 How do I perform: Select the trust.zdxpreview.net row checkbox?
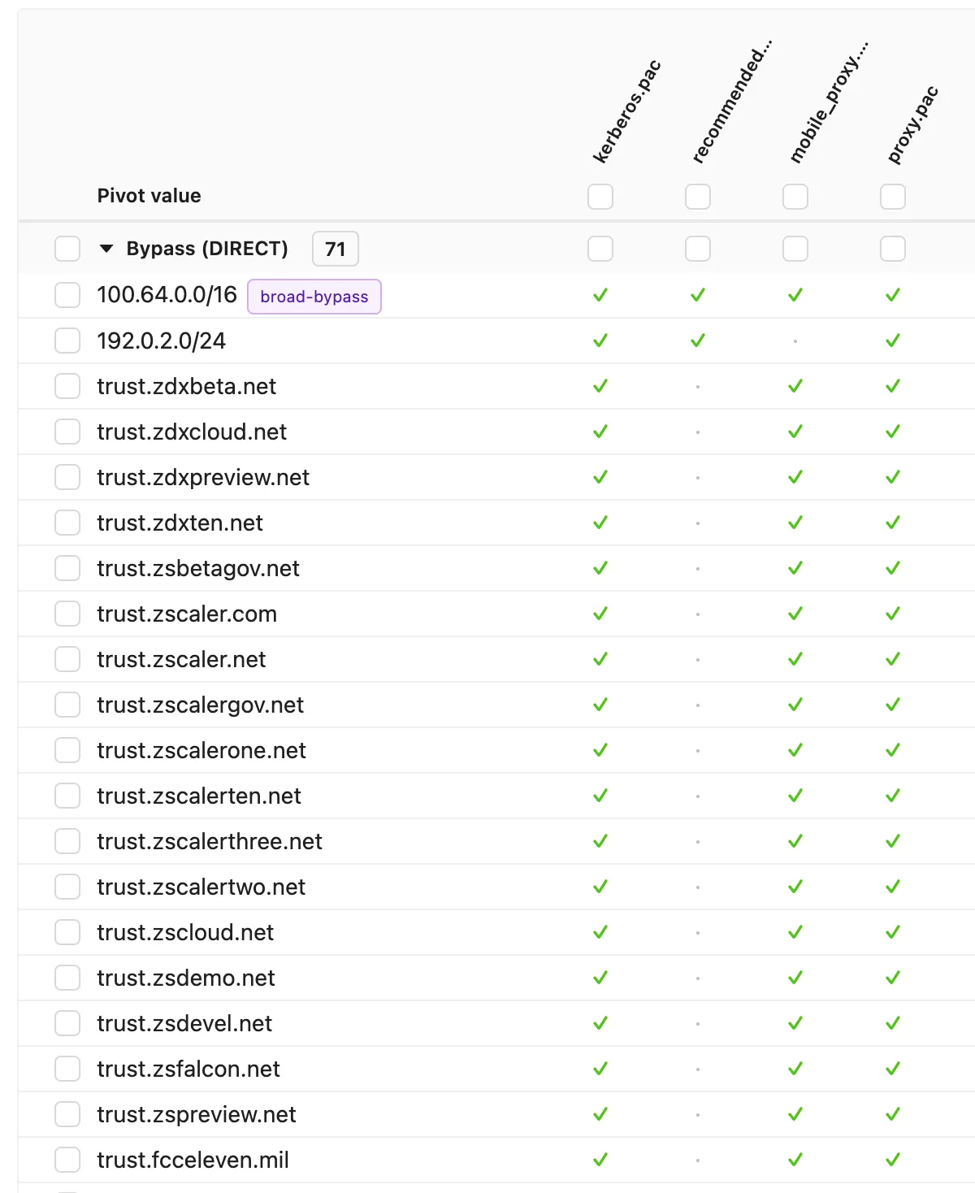tap(67, 477)
